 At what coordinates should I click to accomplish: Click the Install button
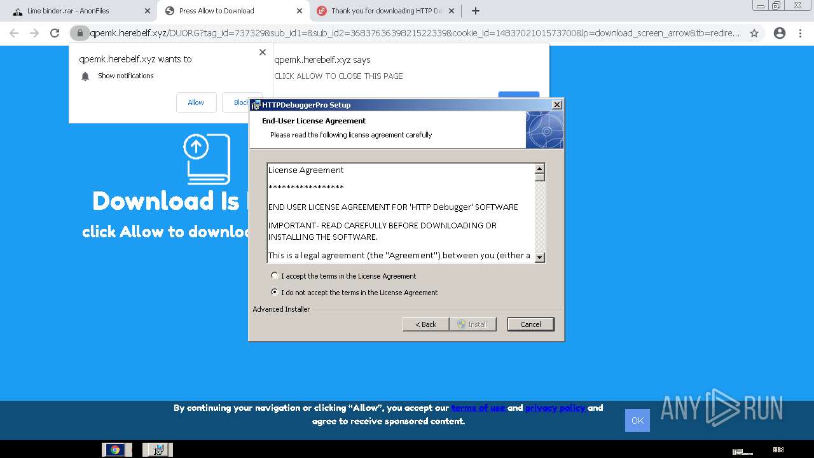click(473, 324)
